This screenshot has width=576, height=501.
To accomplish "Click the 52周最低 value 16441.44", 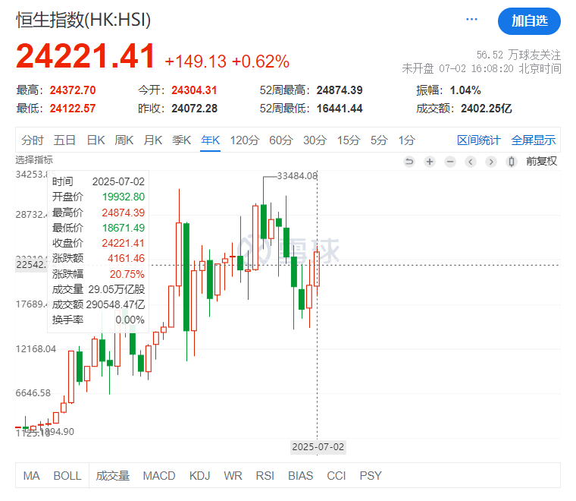I will coord(340,109).
